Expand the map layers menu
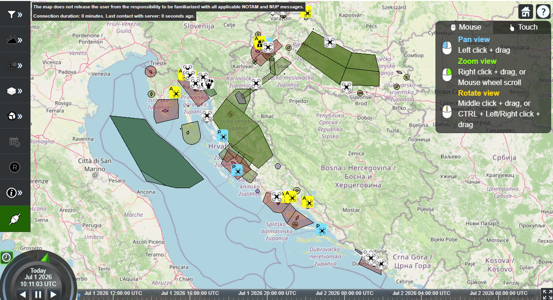The height and width of the screenshot is (300, 553). tap(15, 91)
